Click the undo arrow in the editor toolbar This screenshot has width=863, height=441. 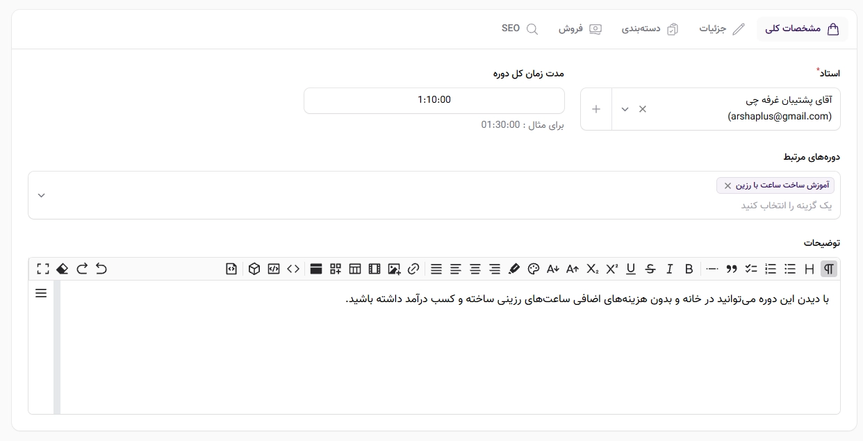click(101, 269)
